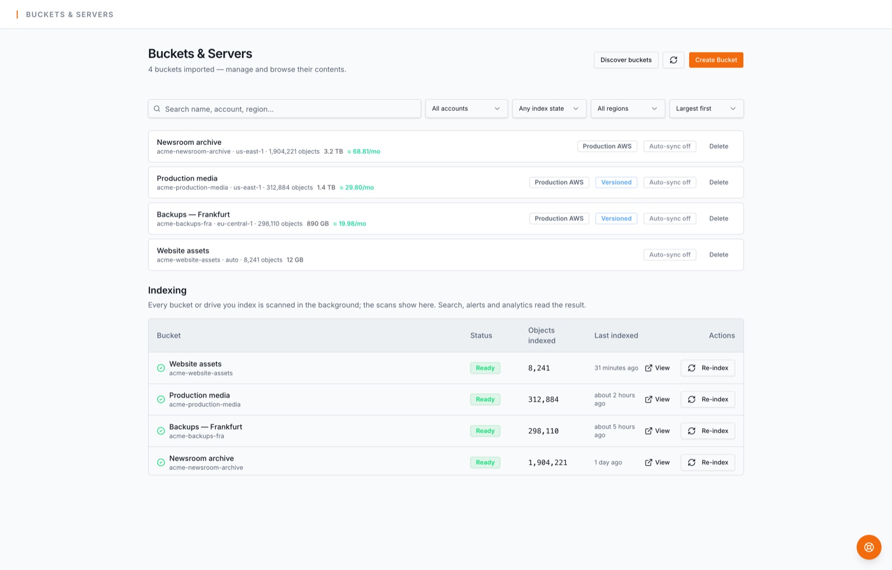The image size is (892, 570).
Task: Open the Largest first sort dropdown
Action: (706, 109)
